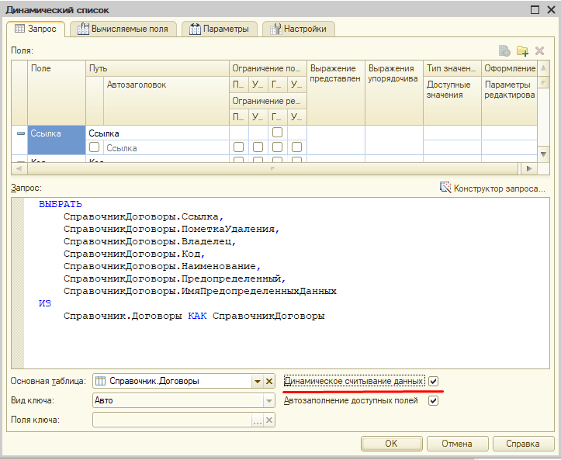
Task: Switch to the Вычисляемые поля tab
Action: point(124,29)
